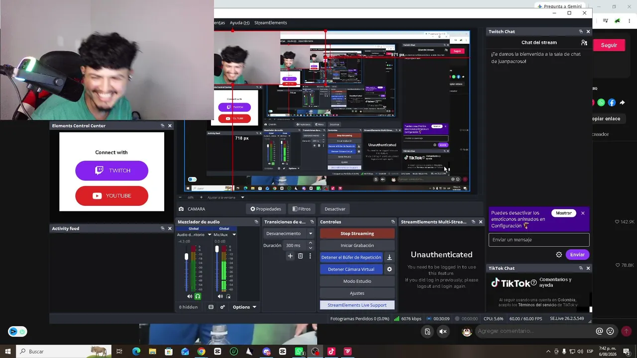Image resolution: width=637 pixels, height=358 pixels.
Task: Open Windows Start menu
Action: coord(7,352)
